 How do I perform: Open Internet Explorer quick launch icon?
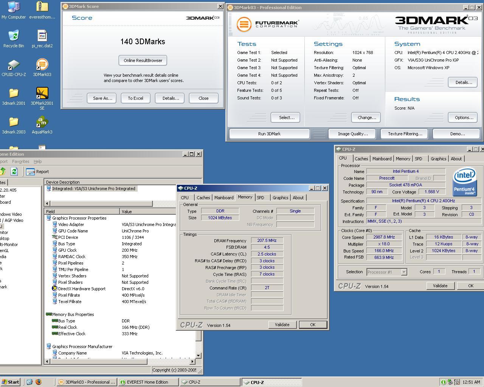point(29,382)
